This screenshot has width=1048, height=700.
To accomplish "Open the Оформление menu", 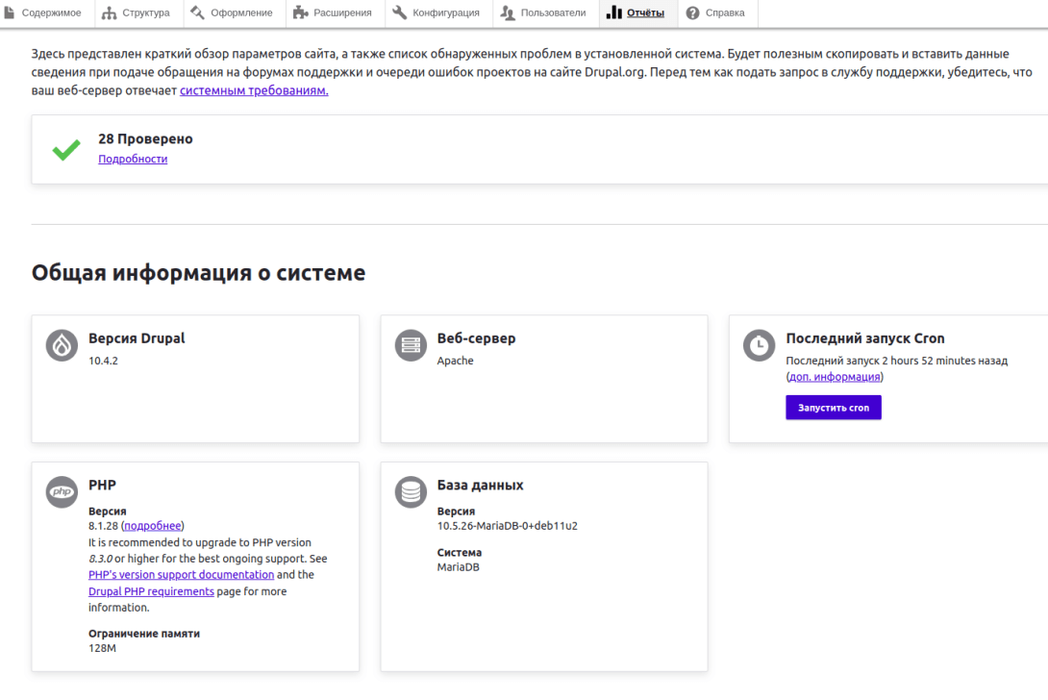I will (234, 12).
